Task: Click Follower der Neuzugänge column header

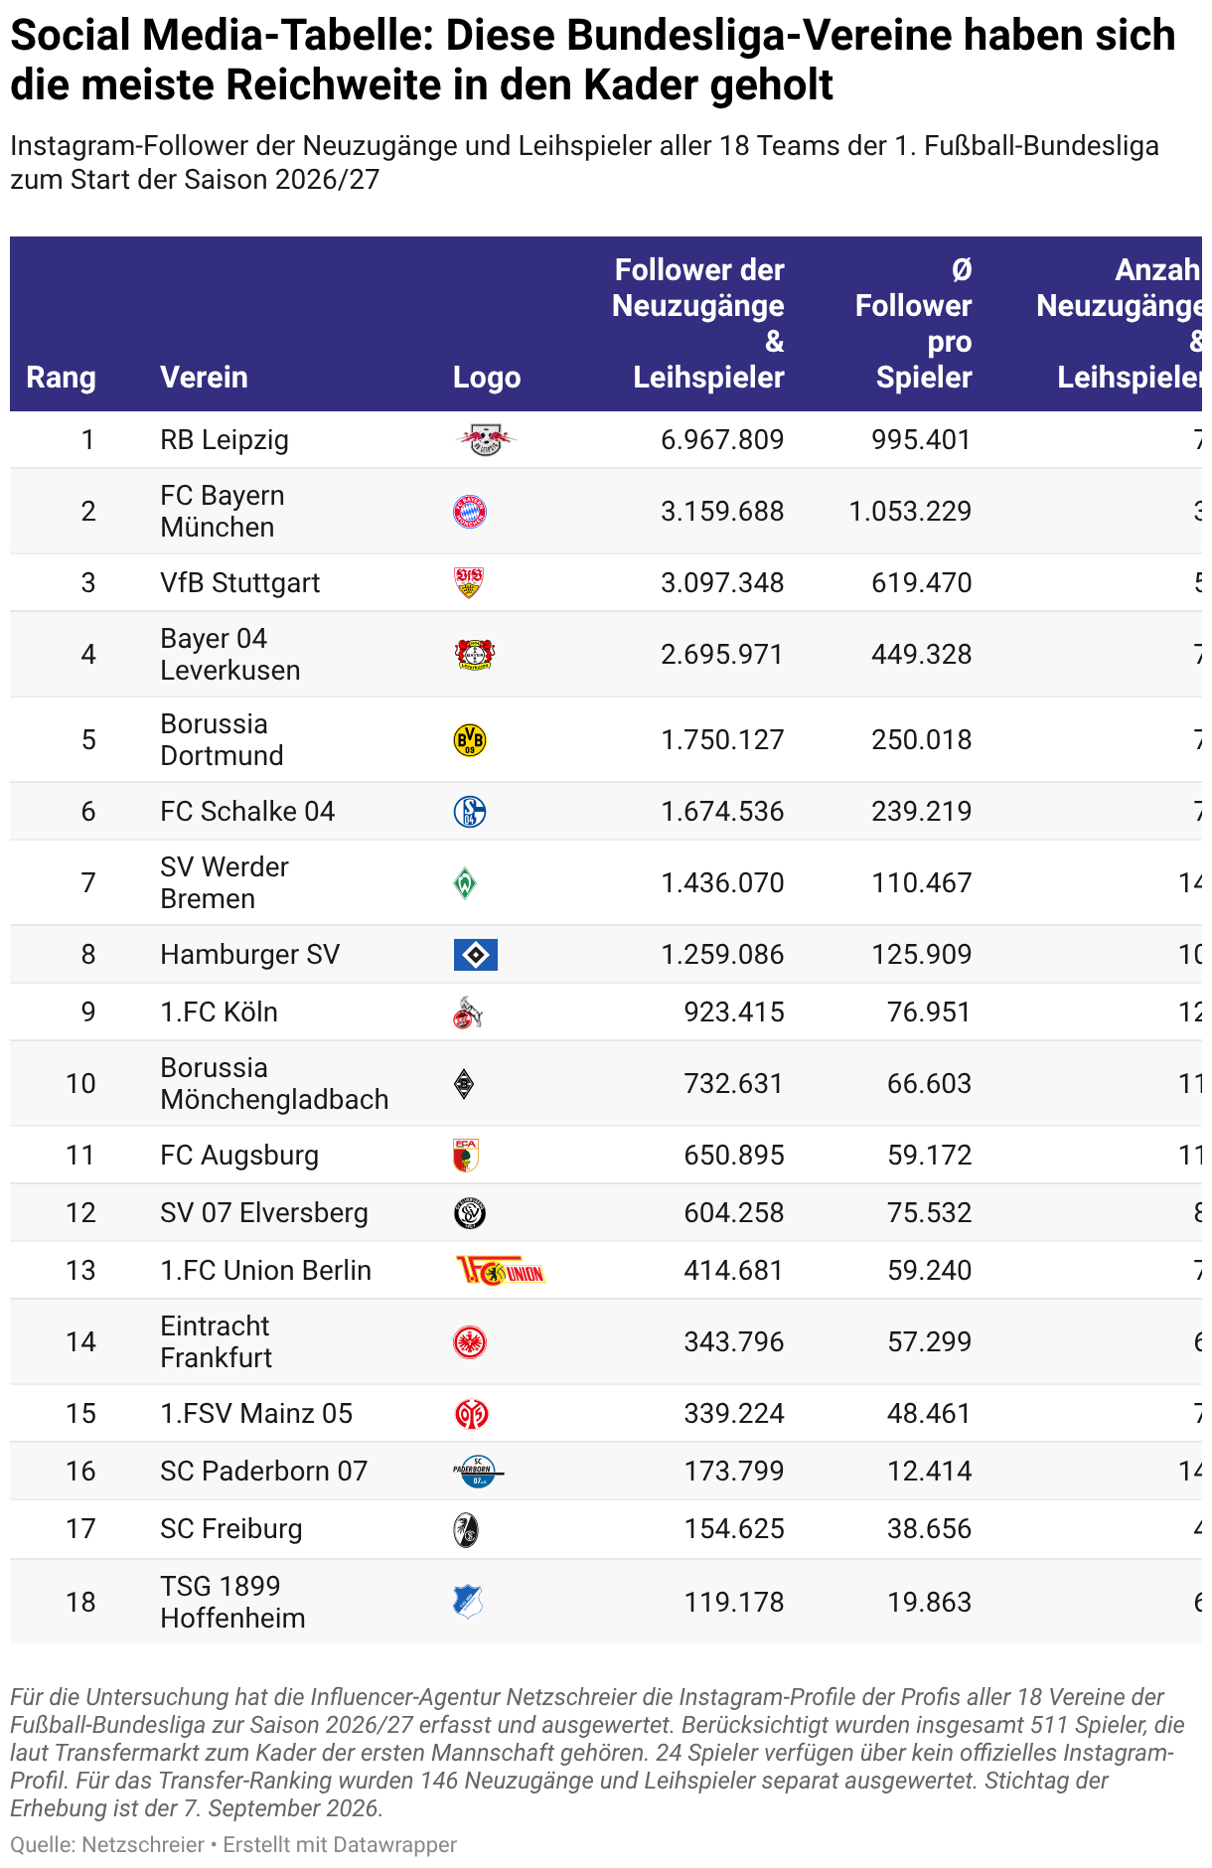Action: pos(698,324)
